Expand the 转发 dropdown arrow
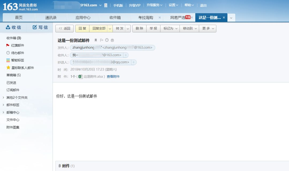 click(x=128, y=29)
